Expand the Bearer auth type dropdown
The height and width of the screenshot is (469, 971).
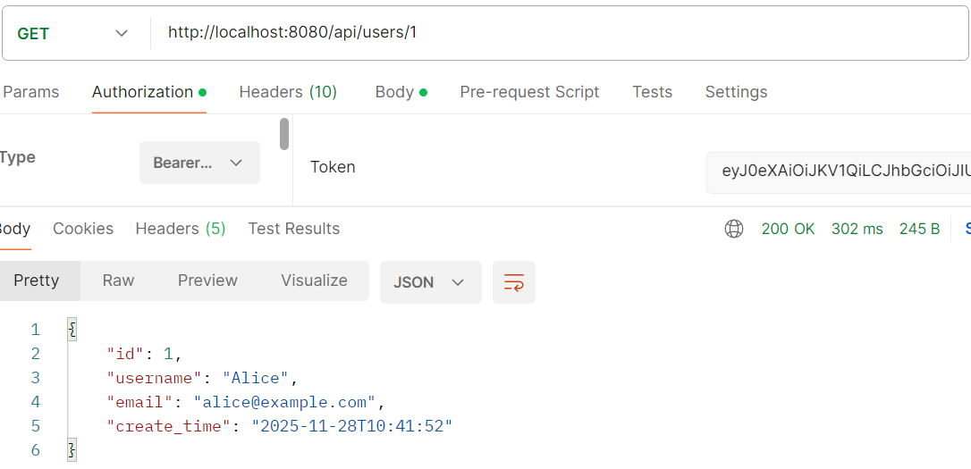(199, 163)
